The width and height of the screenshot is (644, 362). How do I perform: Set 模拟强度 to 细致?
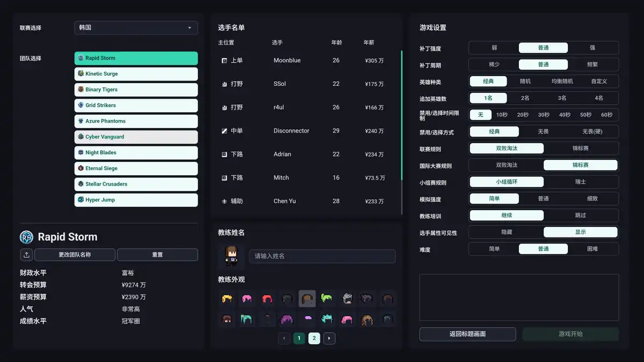[592, 198]
